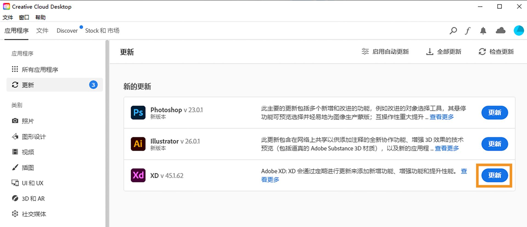Click 检查更新 to check for updates

pyautogui.click(x=496, y=52)
